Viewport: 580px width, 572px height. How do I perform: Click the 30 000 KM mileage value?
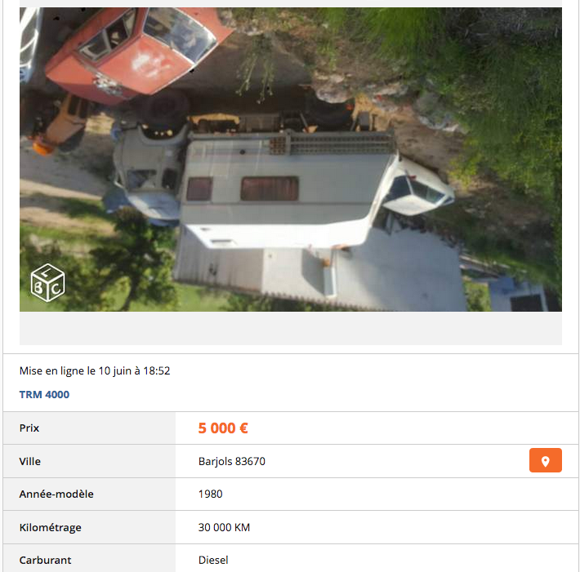pyautogui.click(x=224, y=527)
